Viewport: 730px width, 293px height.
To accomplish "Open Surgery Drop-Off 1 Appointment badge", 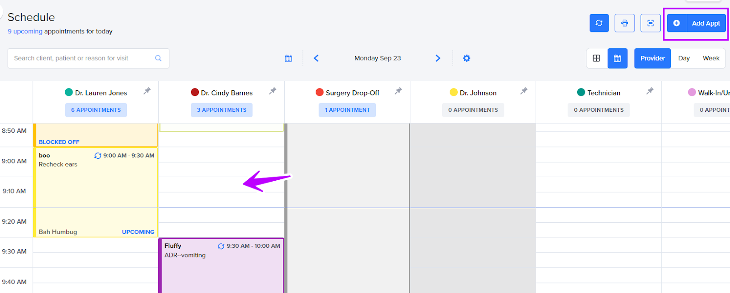I will coord(347,110).
